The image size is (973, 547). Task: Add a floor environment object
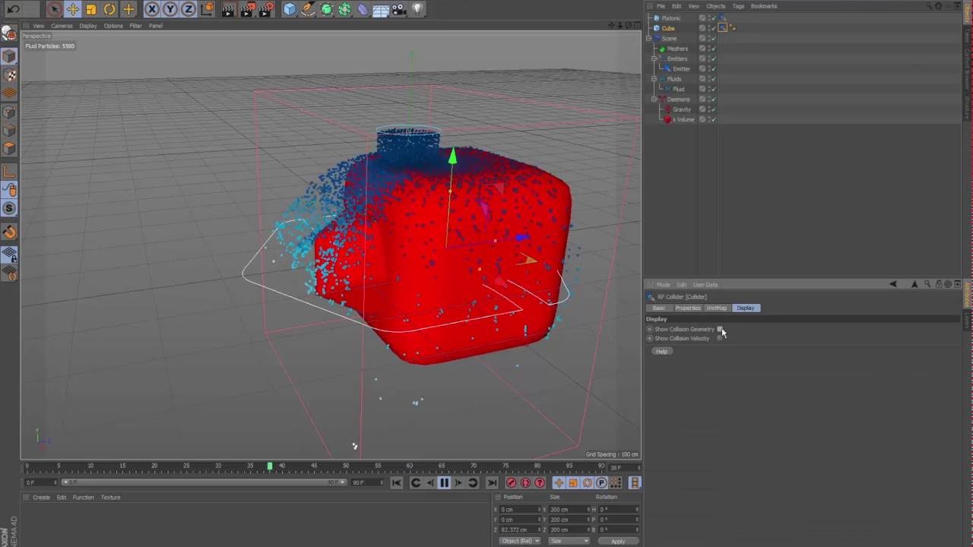coord(381,9)
